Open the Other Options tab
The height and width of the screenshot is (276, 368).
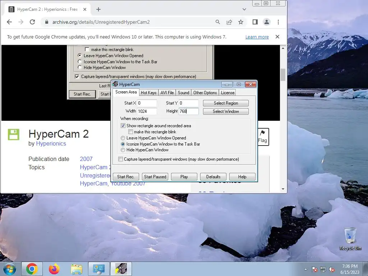coord(205,93)
